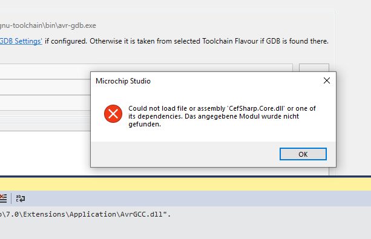The image size is (371, 239).
Task: Open the GDB Settings link
Action: tap(21, 41)
